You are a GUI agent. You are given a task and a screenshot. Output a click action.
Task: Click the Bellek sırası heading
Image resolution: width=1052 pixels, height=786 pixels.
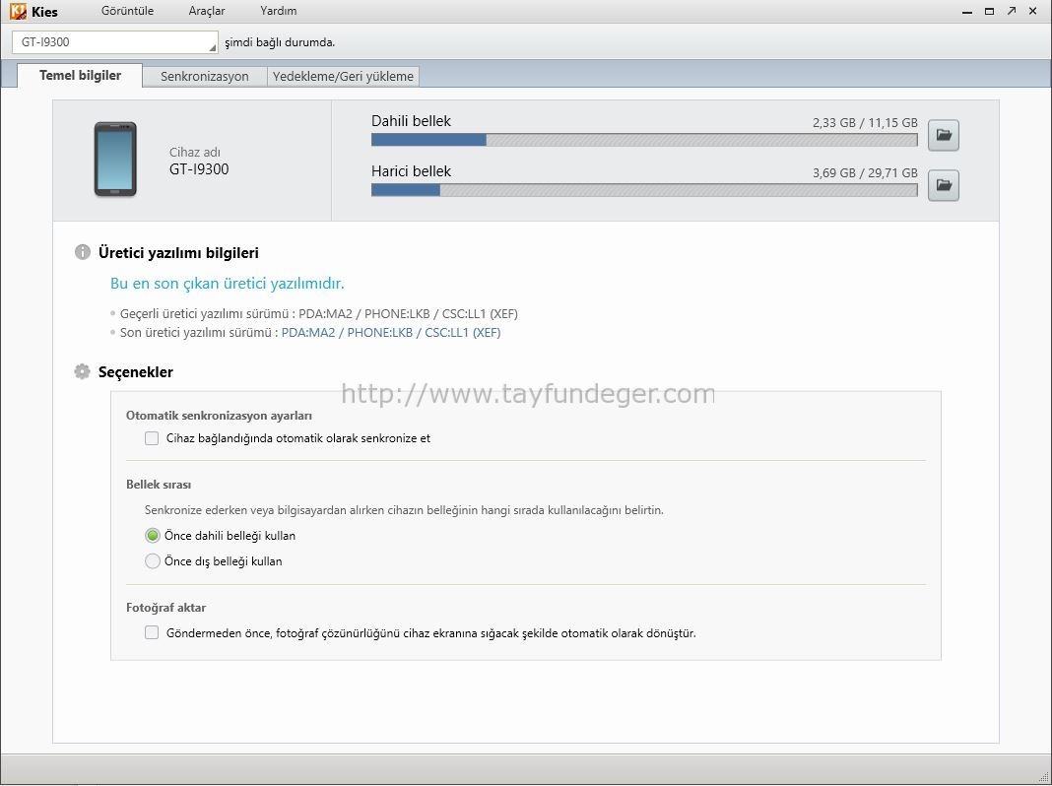(159, 485)
